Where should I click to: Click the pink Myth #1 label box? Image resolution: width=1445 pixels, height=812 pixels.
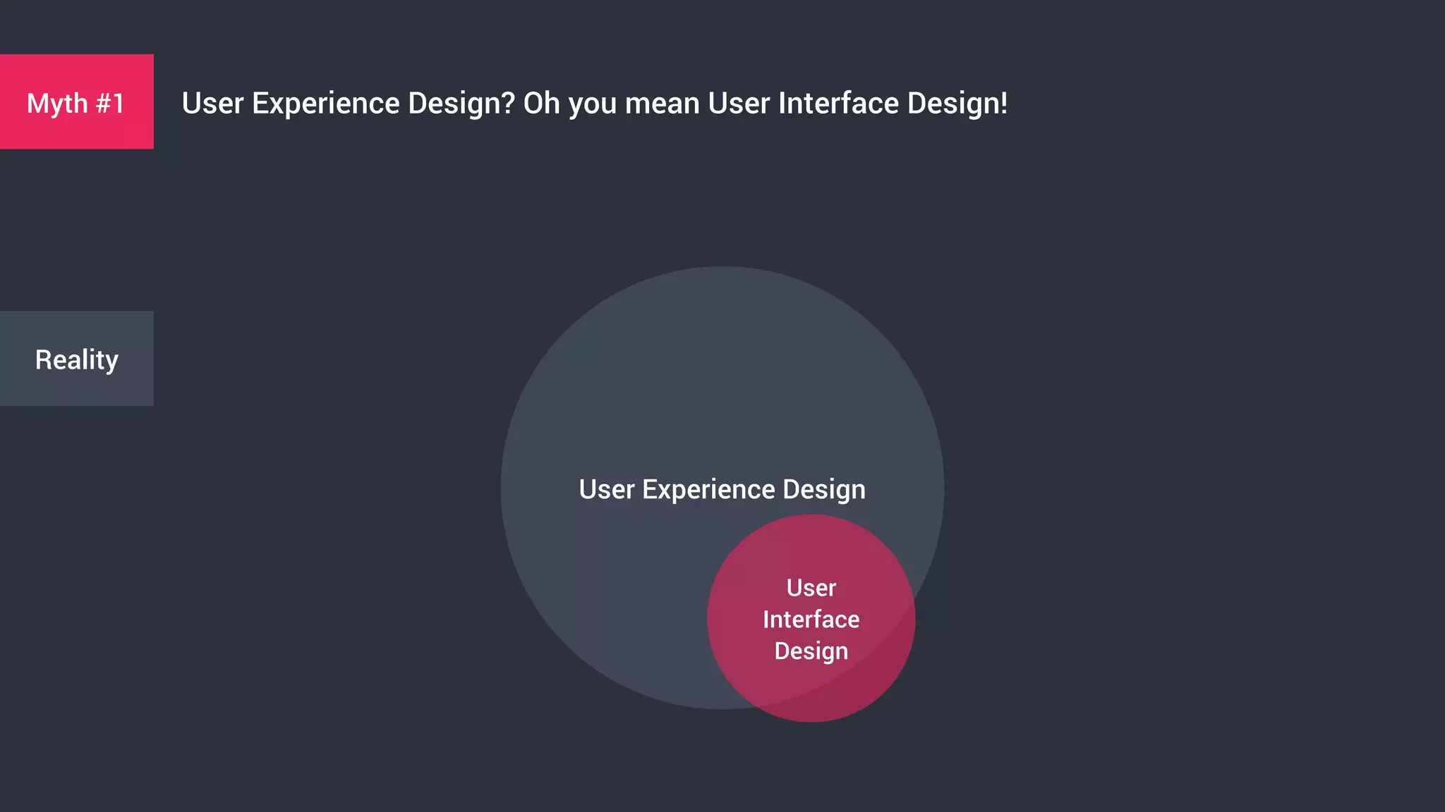point(76,101)
